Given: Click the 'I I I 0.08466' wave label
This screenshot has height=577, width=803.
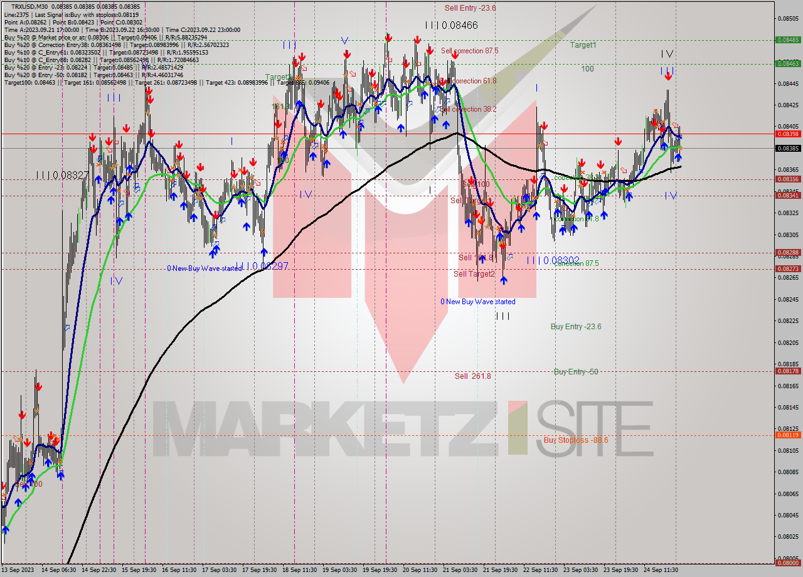Looking at the screenshot, I should (450, 25).
